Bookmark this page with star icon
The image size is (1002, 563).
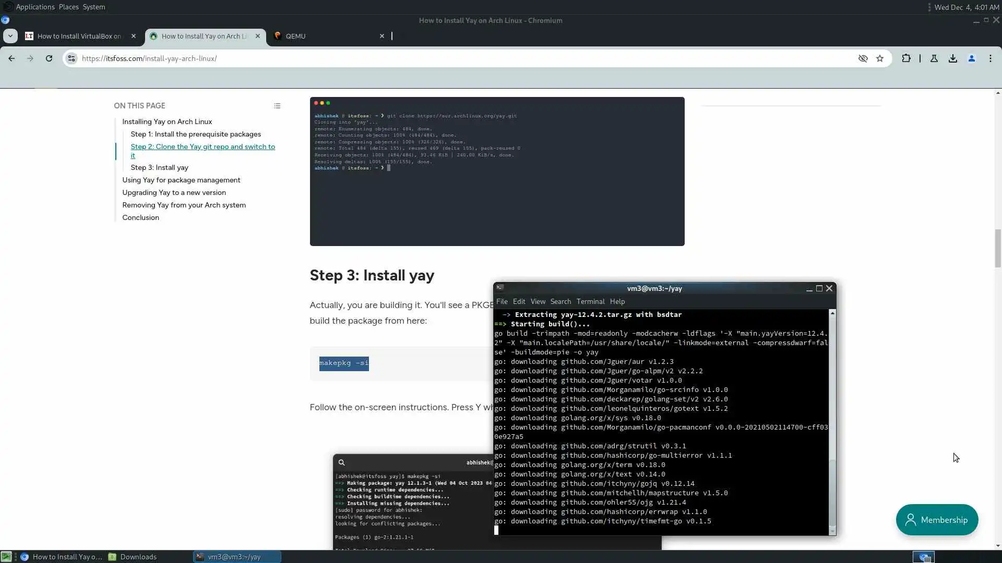pos(880,58)
